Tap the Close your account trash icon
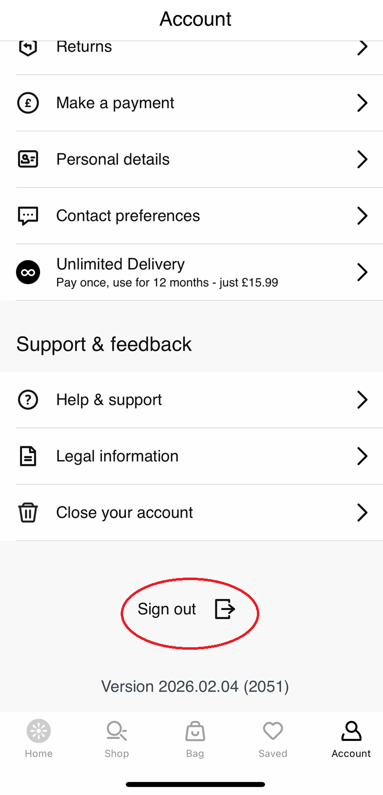 click(x=28, y=512)
